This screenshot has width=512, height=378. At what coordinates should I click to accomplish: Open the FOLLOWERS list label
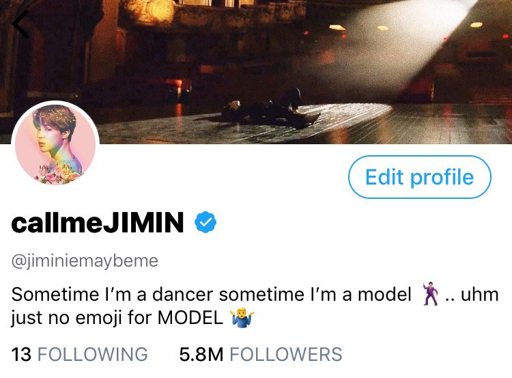pyautogui.click(x=286, y=355)
